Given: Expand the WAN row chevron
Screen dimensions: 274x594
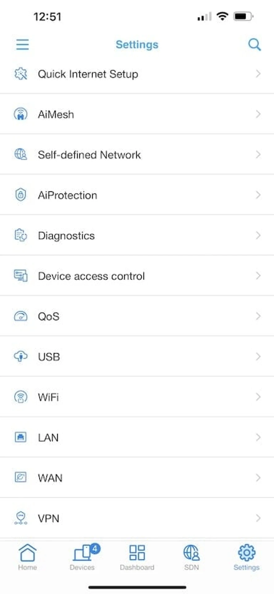Looking at the screenshot, I should pyautogui.click(x=258, y=478).
